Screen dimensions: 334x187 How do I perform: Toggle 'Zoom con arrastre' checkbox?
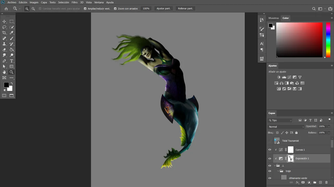click(x=115, y=9)
